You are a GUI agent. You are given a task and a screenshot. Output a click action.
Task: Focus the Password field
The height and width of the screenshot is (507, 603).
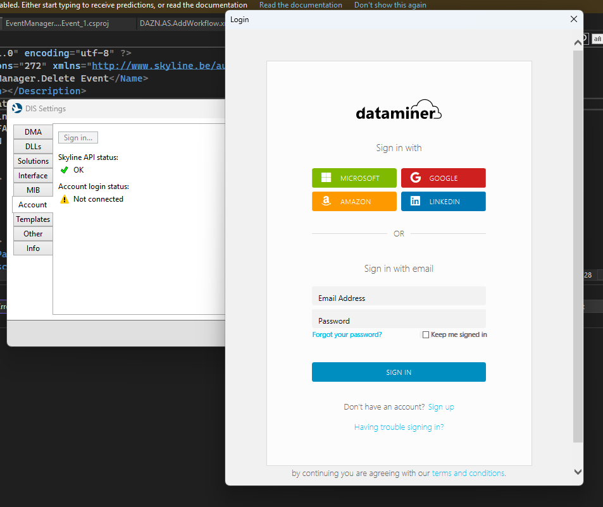399,319
